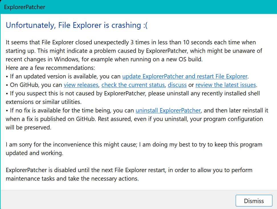
Task: Click the 'It seems that File Explorer' paragraph
Action: click(x=134, y=51)
